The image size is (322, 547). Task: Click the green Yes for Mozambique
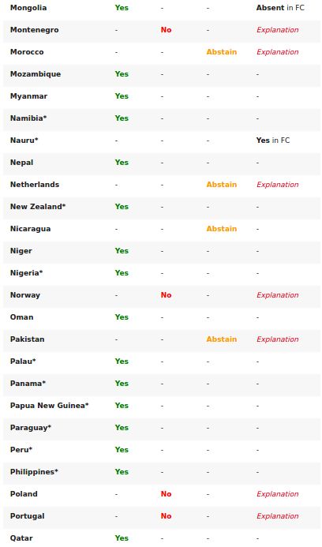(x=122, y=74)
